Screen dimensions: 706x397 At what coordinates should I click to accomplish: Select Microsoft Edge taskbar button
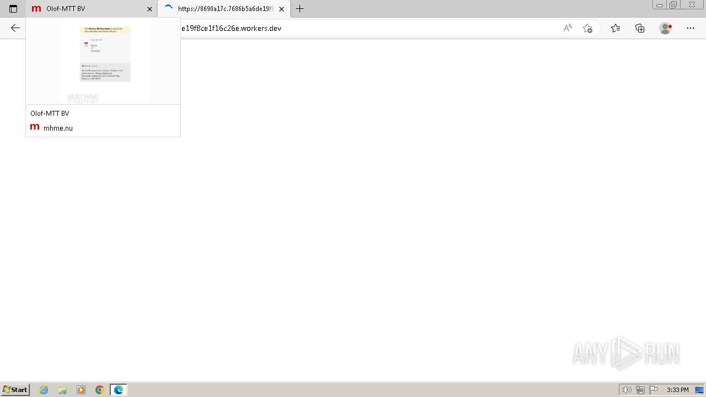point(119,390)
